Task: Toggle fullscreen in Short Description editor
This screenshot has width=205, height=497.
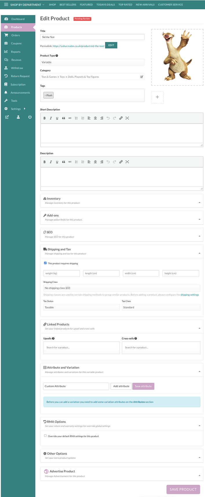Action: (x=127, y=118)
